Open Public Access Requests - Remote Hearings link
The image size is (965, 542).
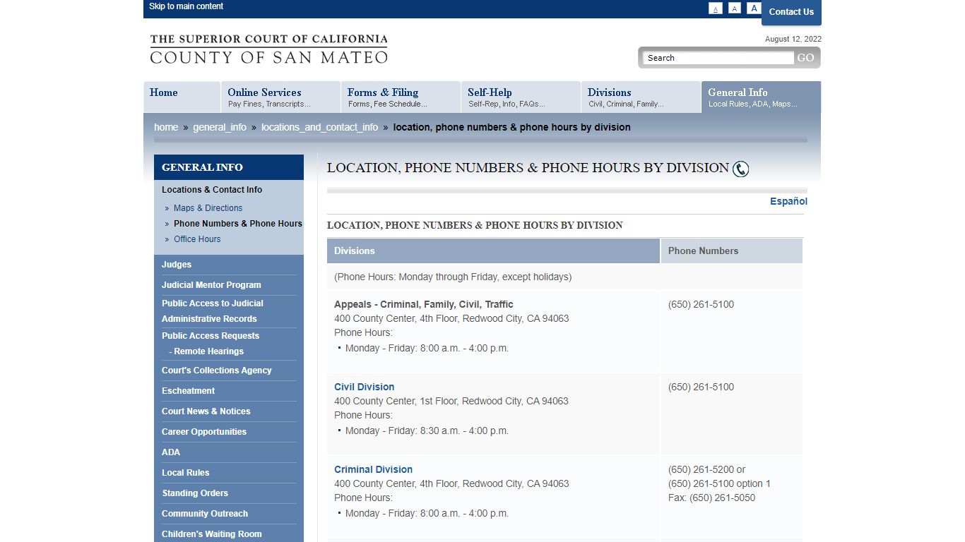point(211,344)
